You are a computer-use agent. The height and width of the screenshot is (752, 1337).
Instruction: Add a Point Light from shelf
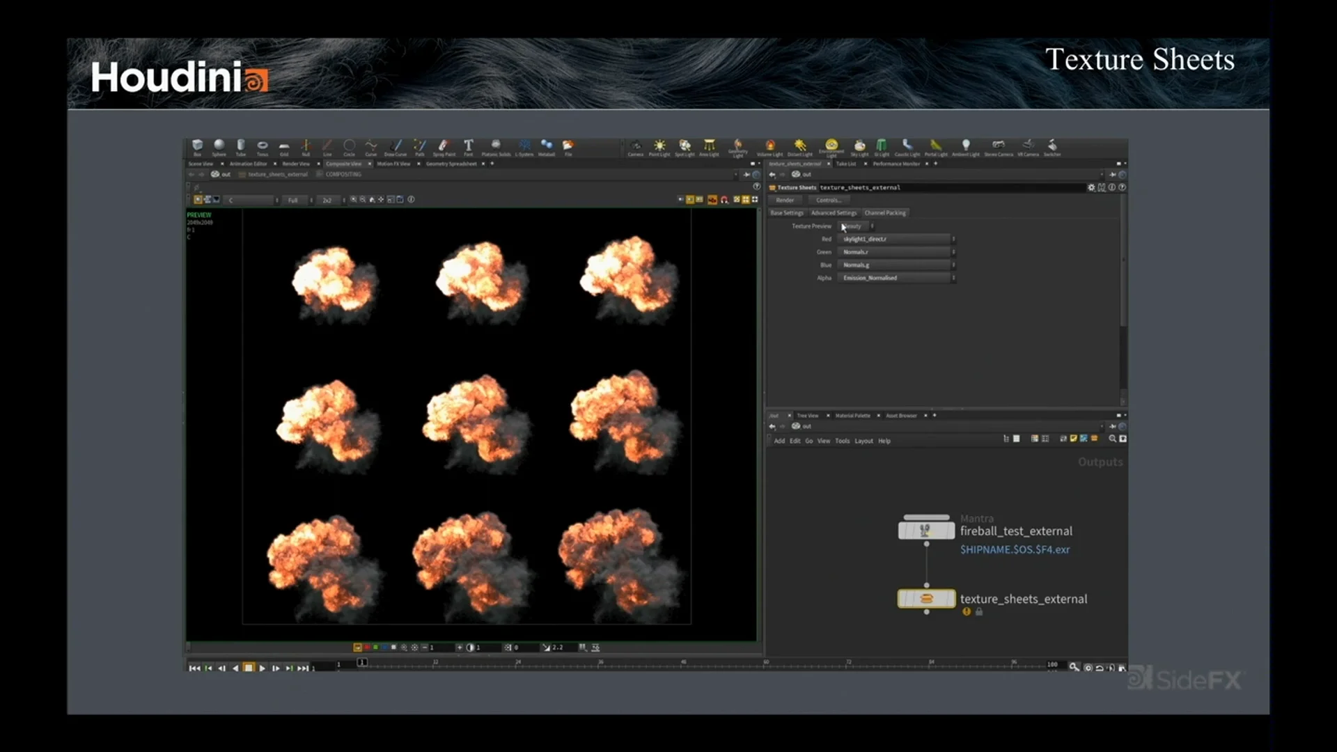pos(659,147)
